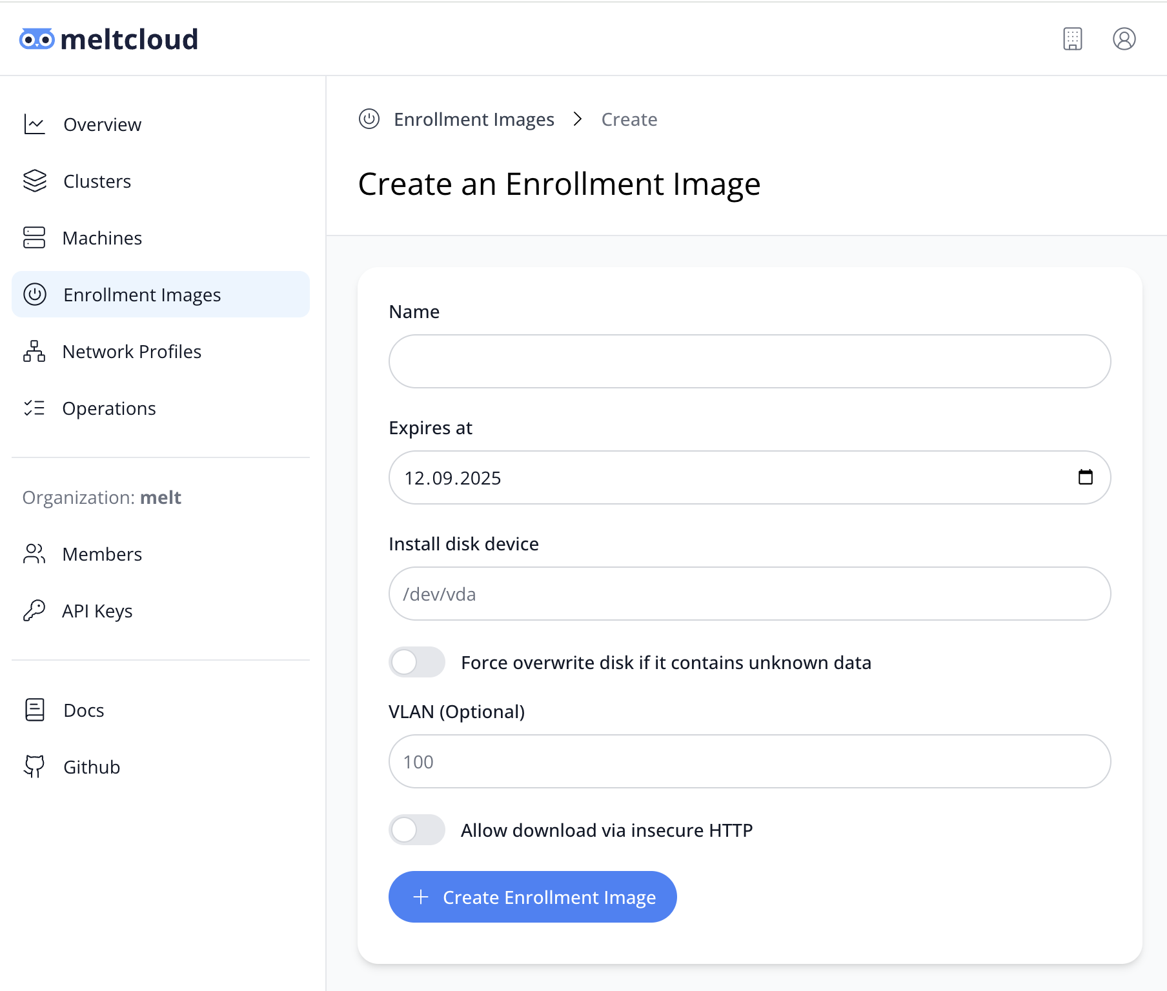Click the Create Enrollment Image button

click(532, 897)
